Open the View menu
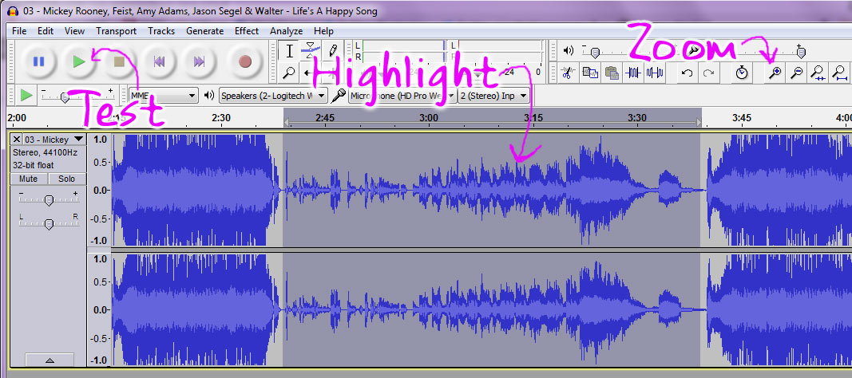 (74, 31)
